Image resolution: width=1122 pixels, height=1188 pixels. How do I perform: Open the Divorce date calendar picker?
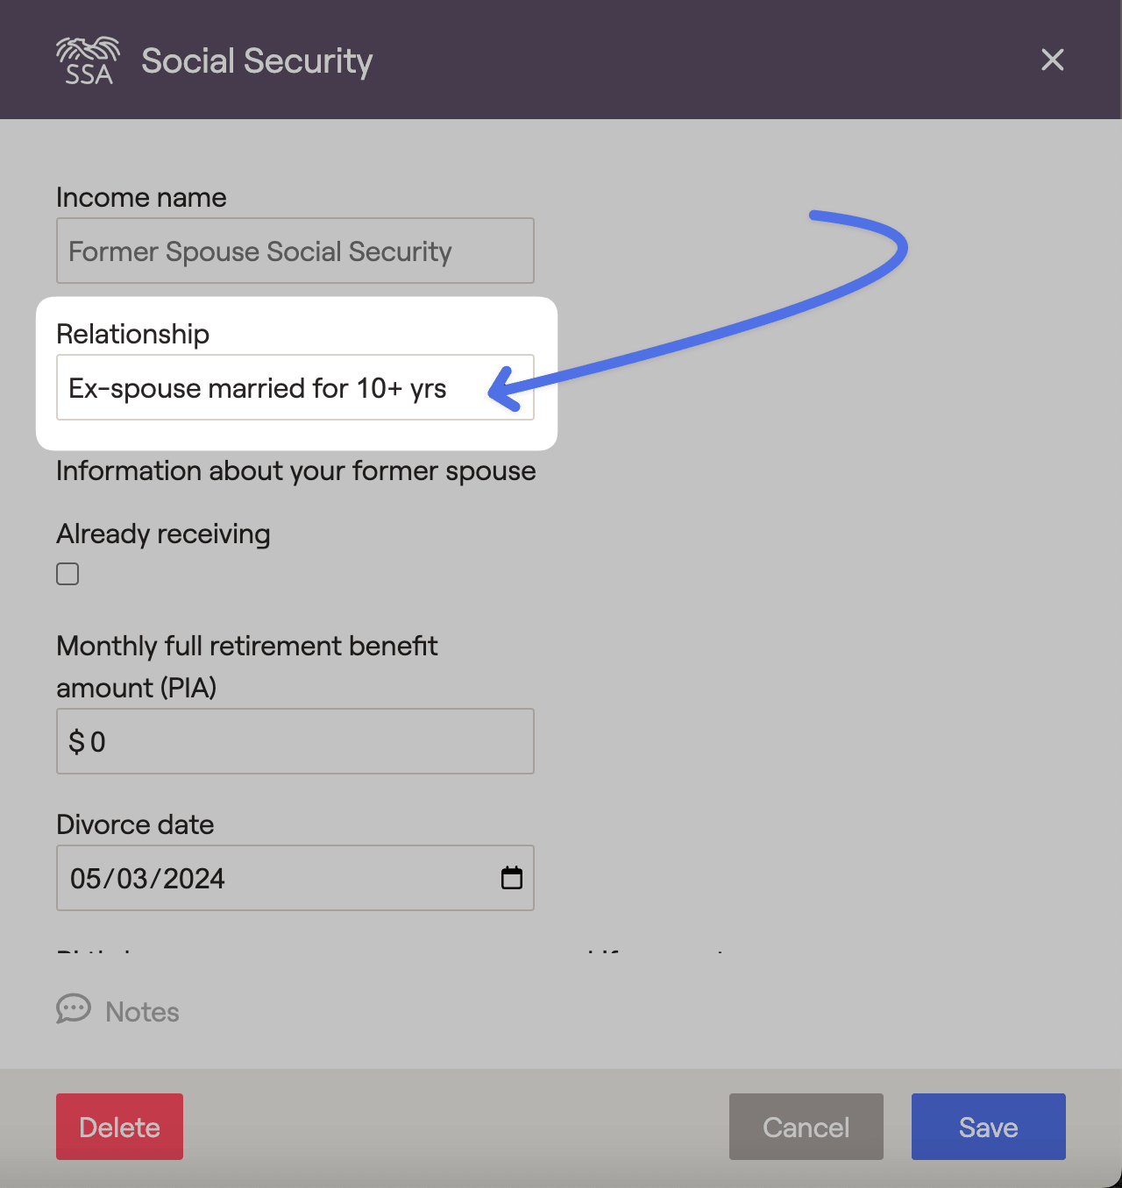tap(512, 878)
